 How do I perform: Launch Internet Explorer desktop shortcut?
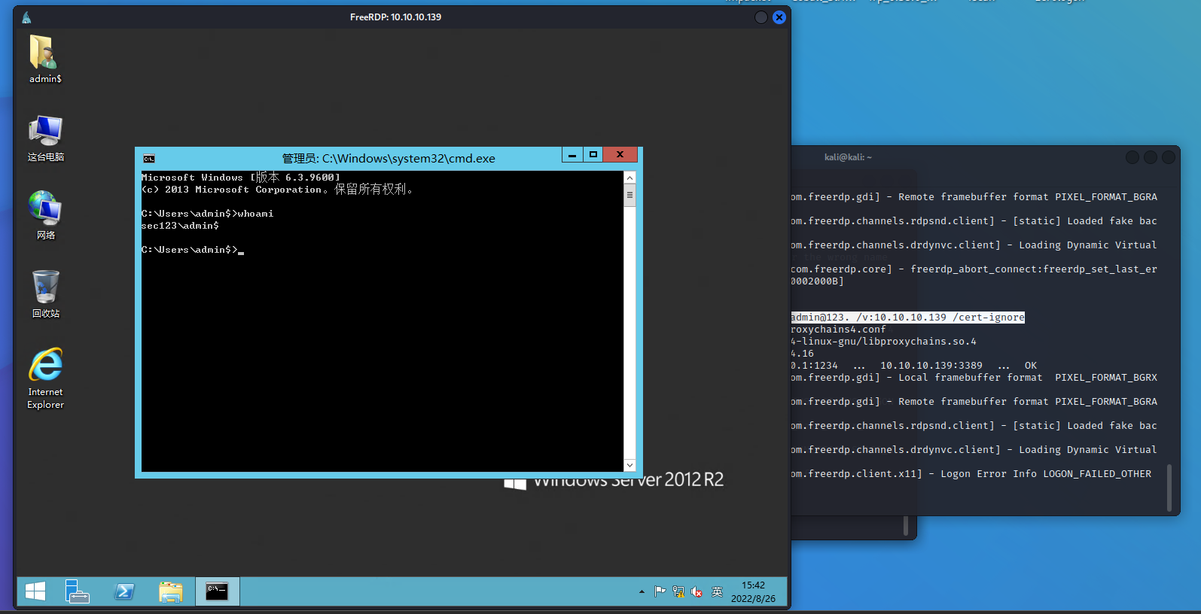point(45,378)
